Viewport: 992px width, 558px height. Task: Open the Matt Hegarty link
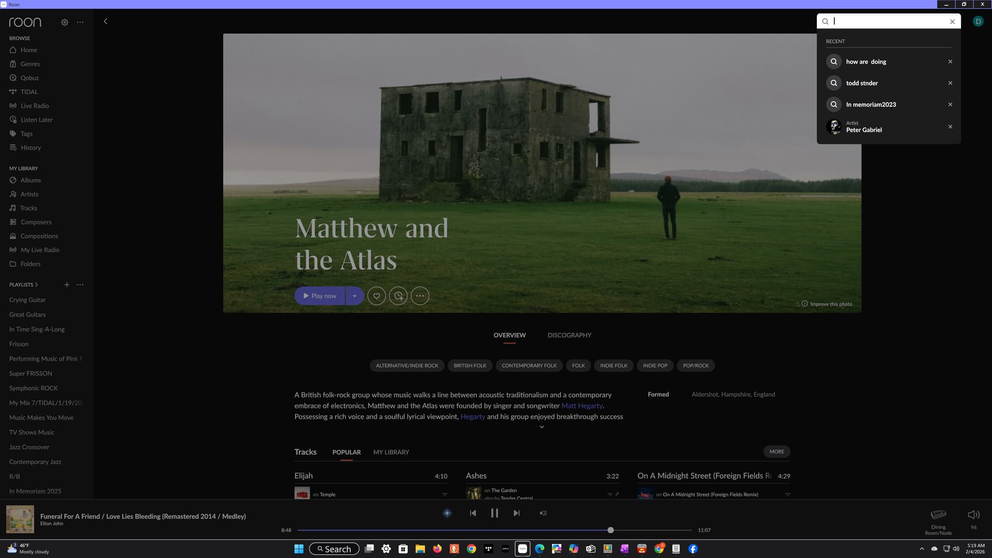point(582,406)
